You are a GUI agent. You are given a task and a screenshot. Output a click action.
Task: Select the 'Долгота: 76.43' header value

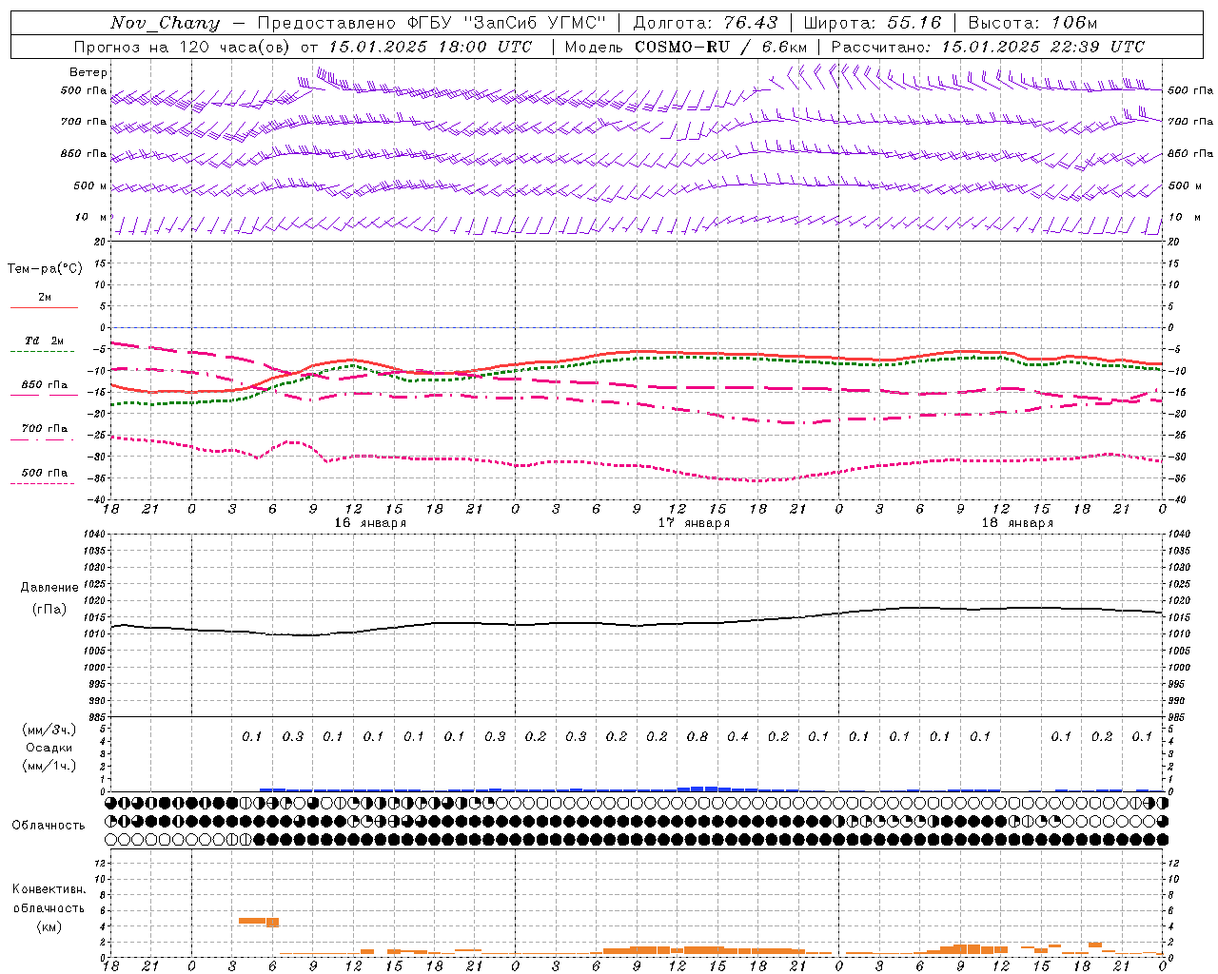[x=705, y=23]
